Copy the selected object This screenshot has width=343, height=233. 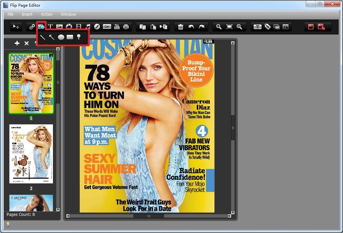tap(143, 27)
